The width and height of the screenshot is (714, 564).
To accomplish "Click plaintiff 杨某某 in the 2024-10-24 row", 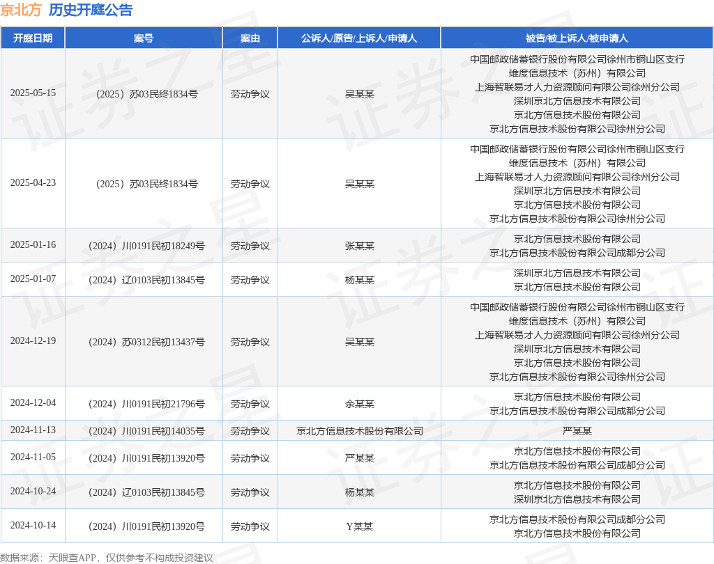I will click(359, 492).
